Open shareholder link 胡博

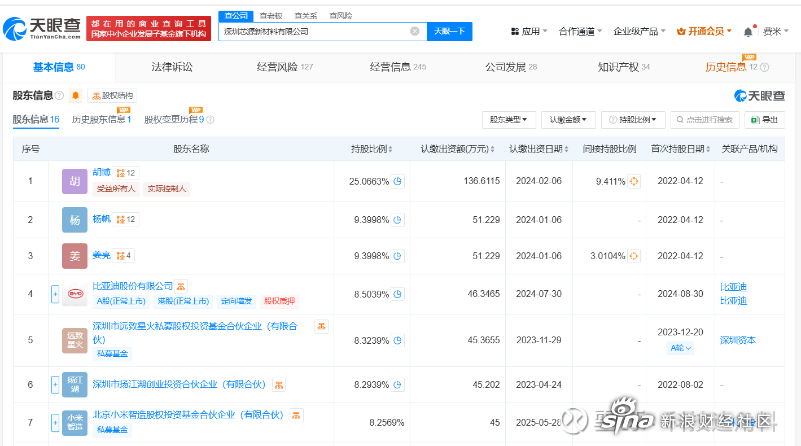pos(102,172)
